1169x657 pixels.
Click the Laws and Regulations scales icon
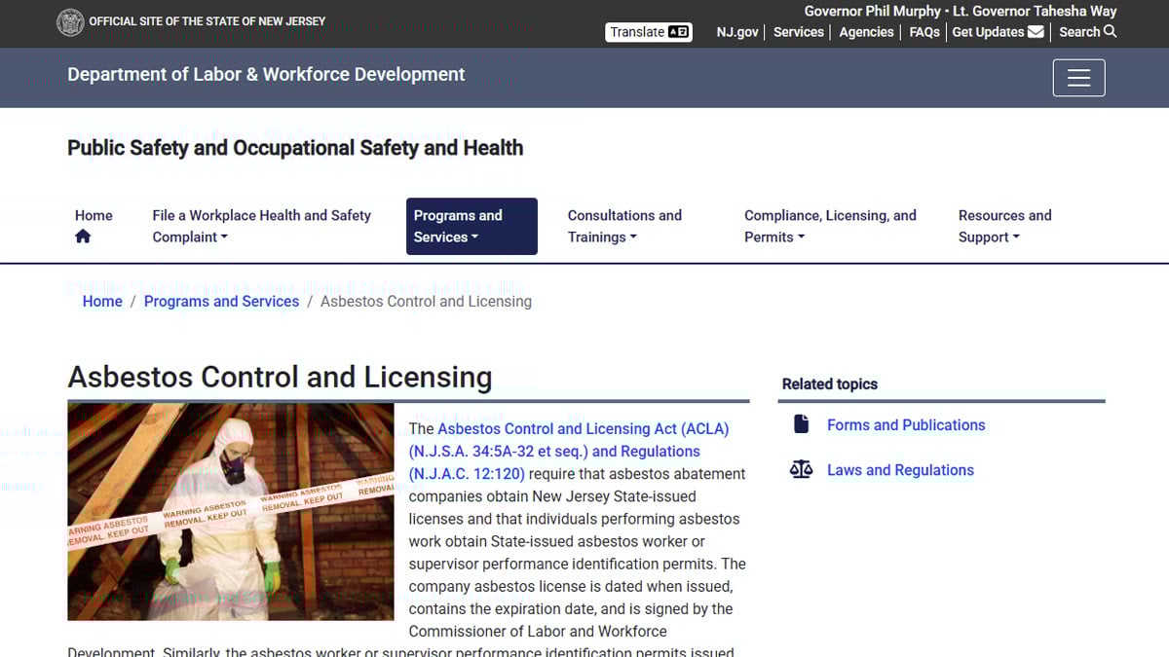(801, 470)
